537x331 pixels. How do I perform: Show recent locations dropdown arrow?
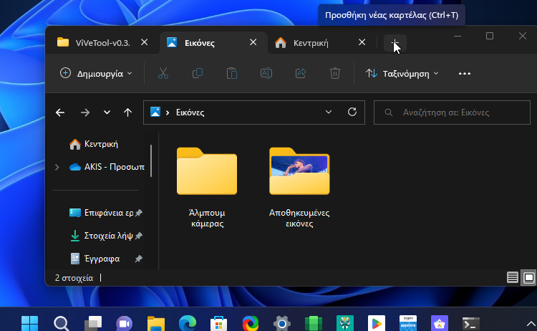107,112
